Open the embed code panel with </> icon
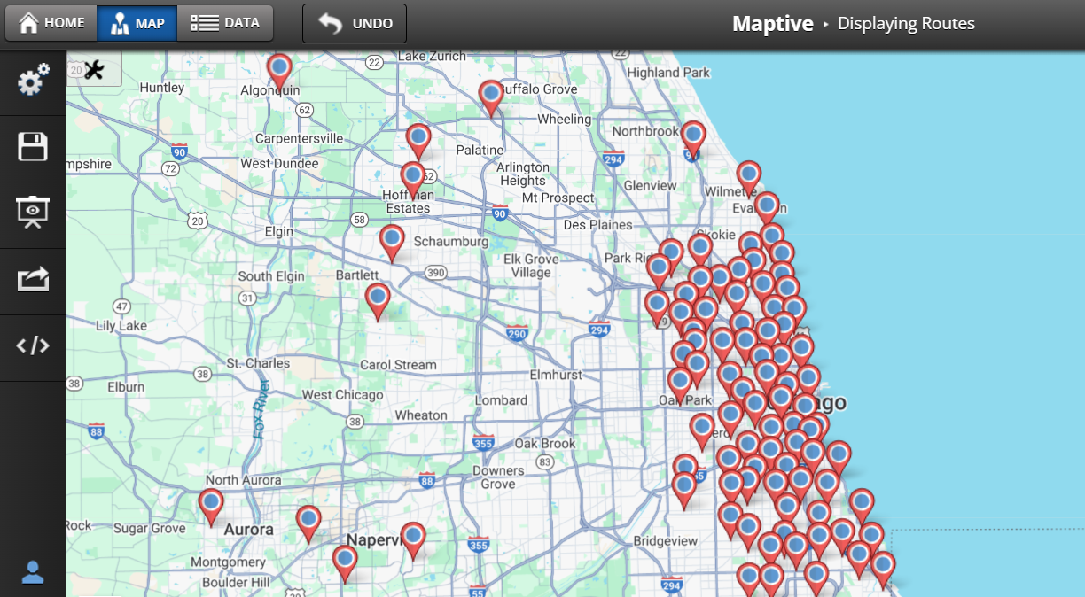 [32, 345]
